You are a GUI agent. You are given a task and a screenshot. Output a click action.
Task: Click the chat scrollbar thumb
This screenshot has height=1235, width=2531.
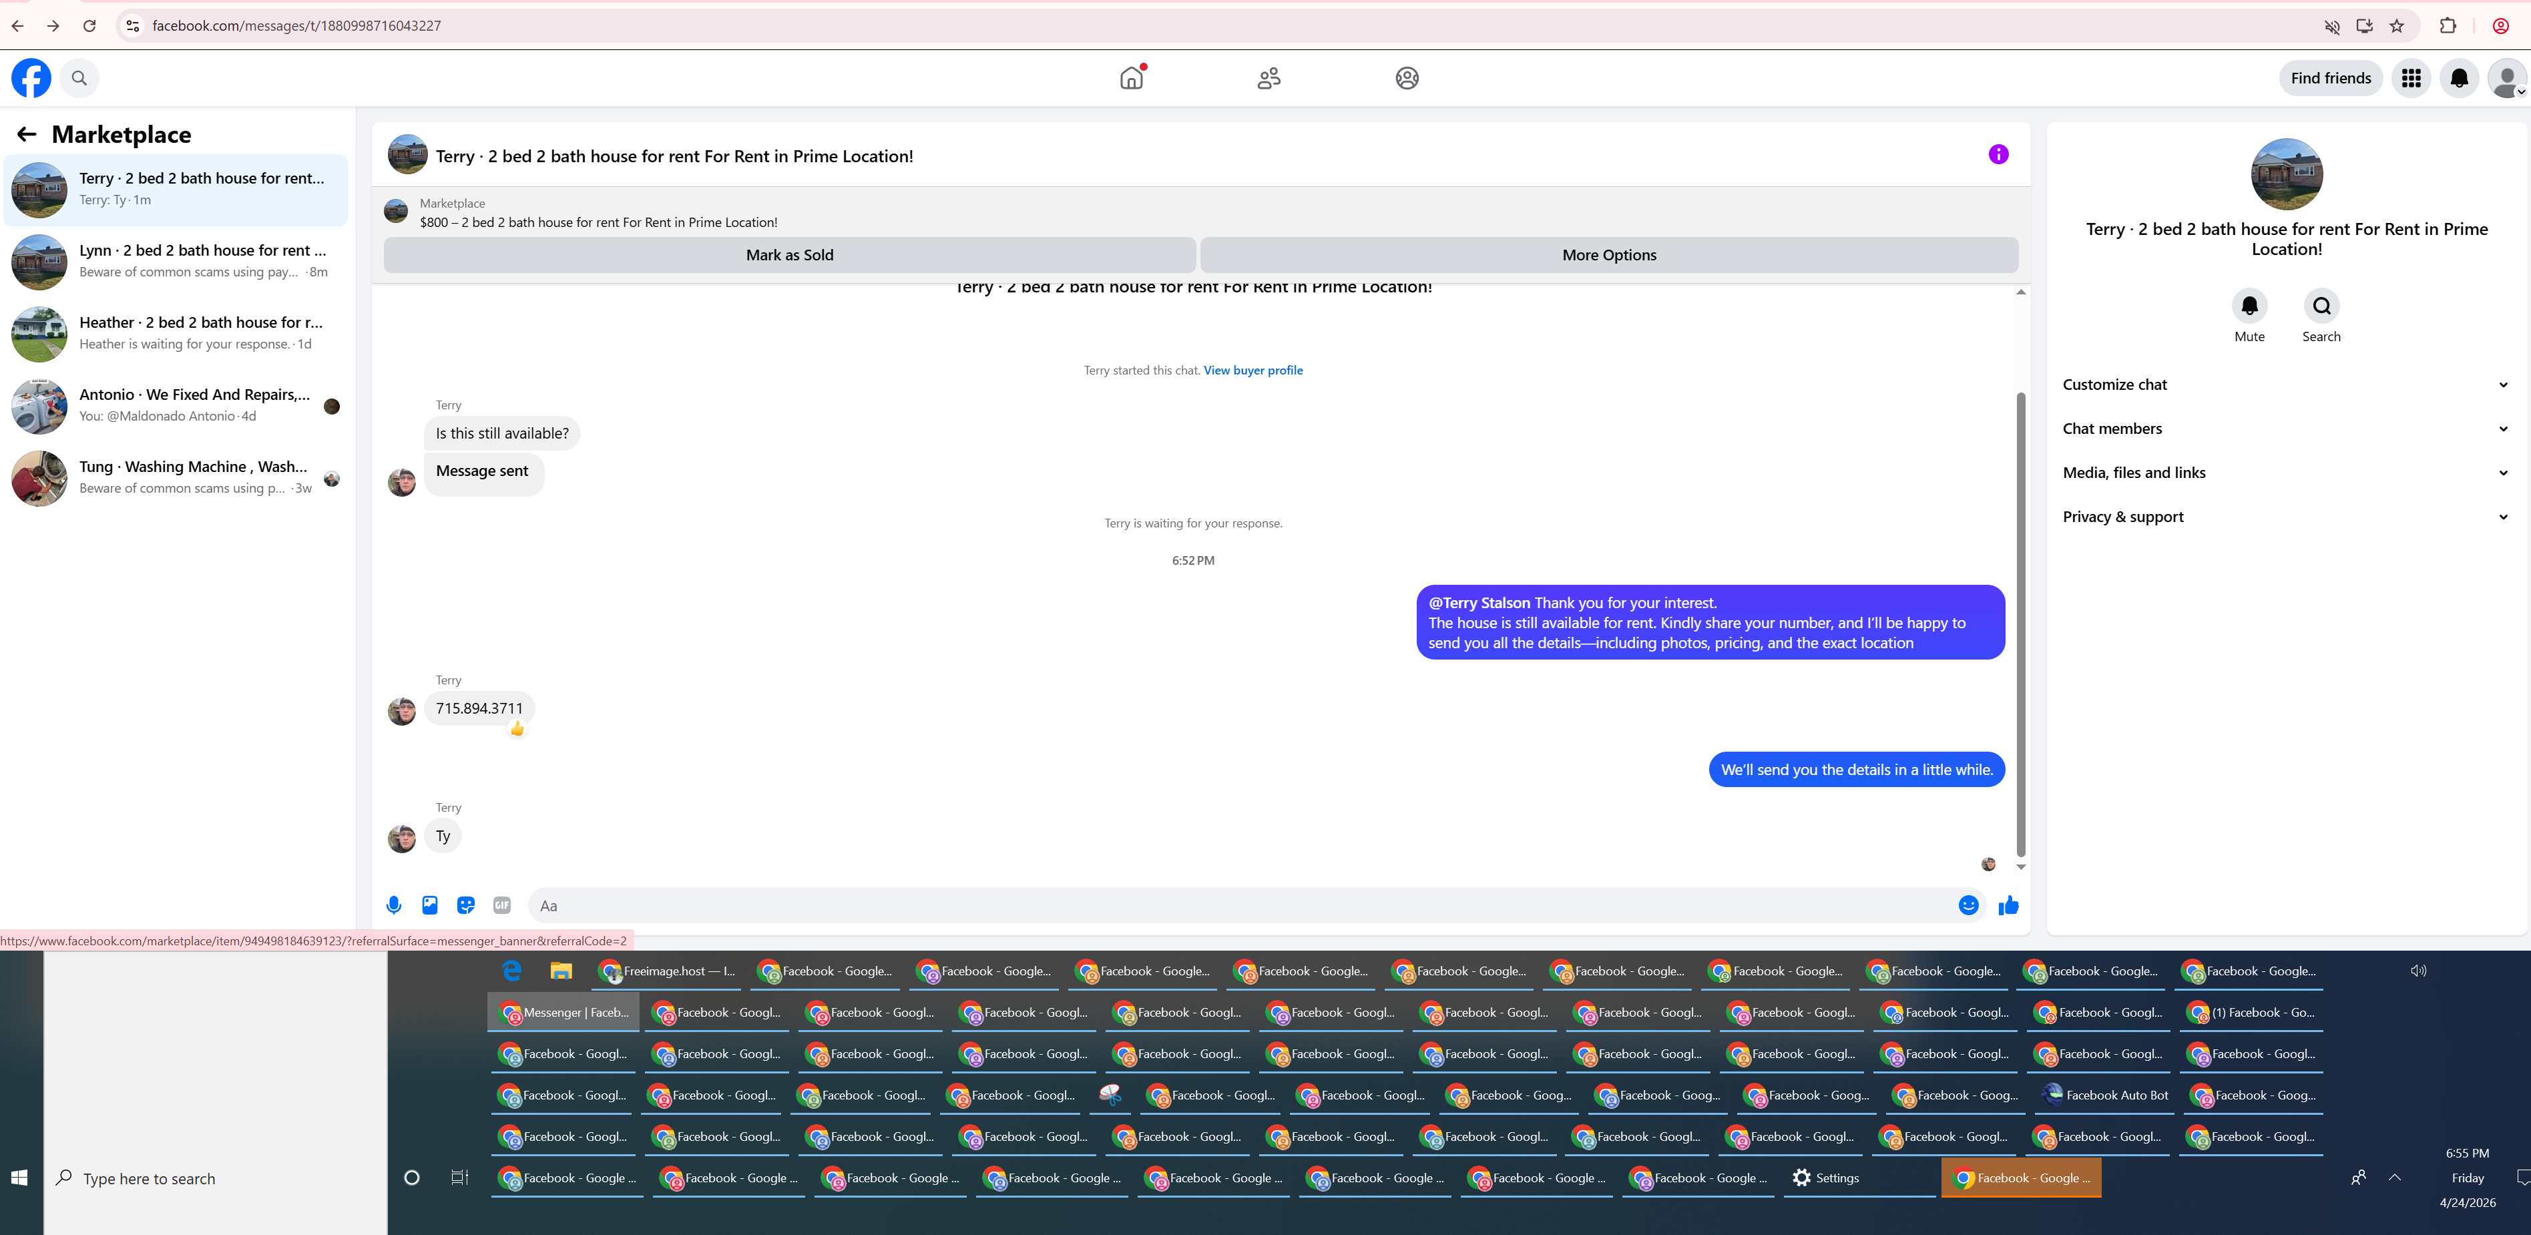[x=2021, y=624]
